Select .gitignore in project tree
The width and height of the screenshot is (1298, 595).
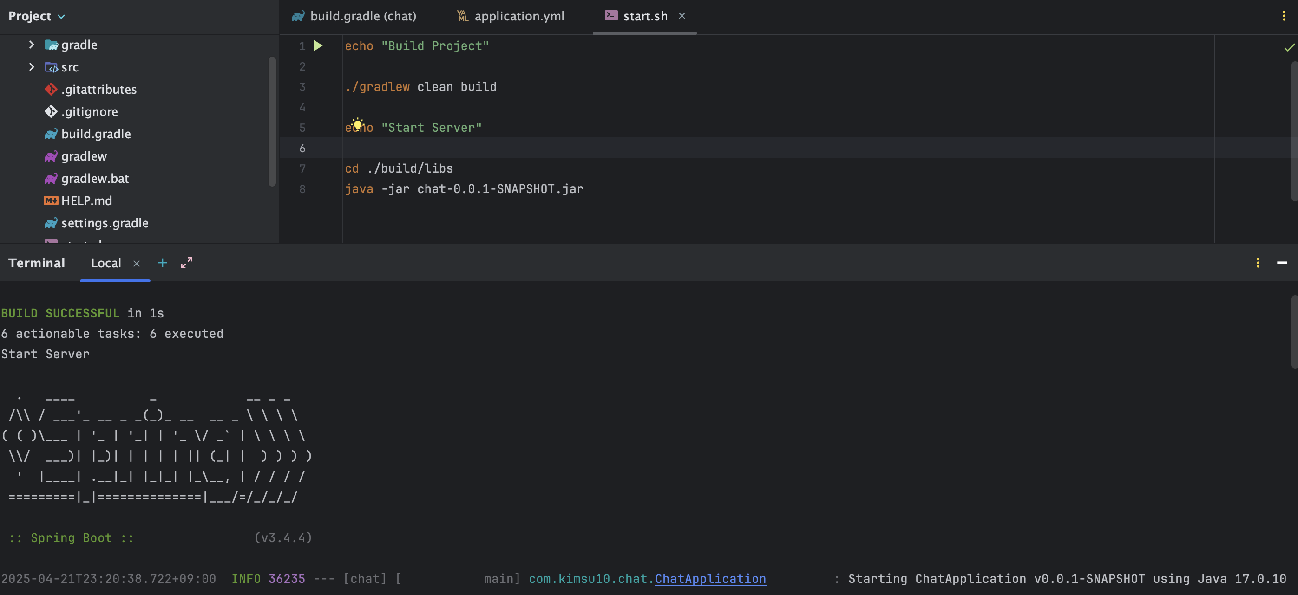[x=90, y=111]
